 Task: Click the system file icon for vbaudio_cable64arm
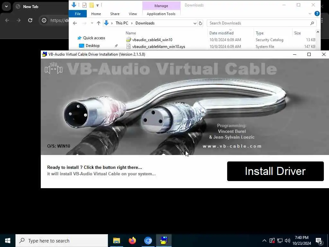click(x=129, y=46)
